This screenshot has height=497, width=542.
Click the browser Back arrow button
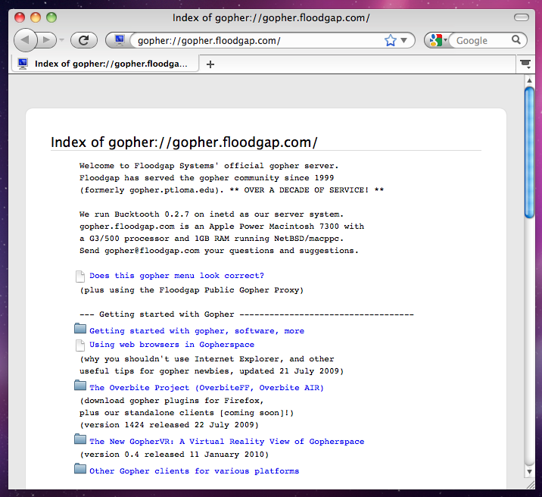(25, 40)
